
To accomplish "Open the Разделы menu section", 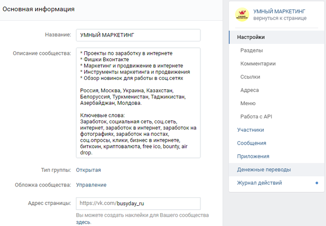I will pyautogui.click(x=251, y=50).
